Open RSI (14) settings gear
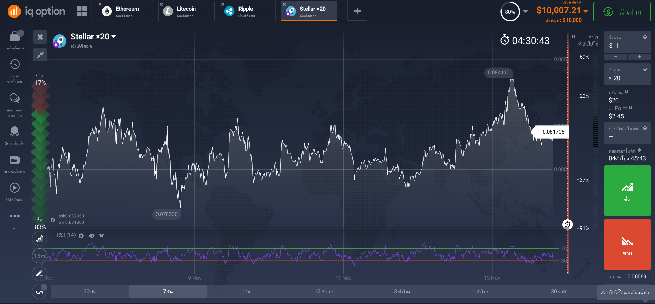The height and width of the screenshot is (304, 655). point(81,236)
